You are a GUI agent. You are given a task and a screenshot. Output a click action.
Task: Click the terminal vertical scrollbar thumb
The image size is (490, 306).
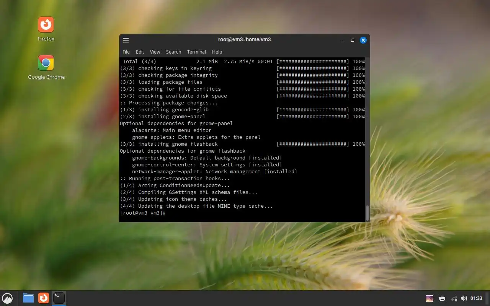pyautogui.click(x=367, y=213)
